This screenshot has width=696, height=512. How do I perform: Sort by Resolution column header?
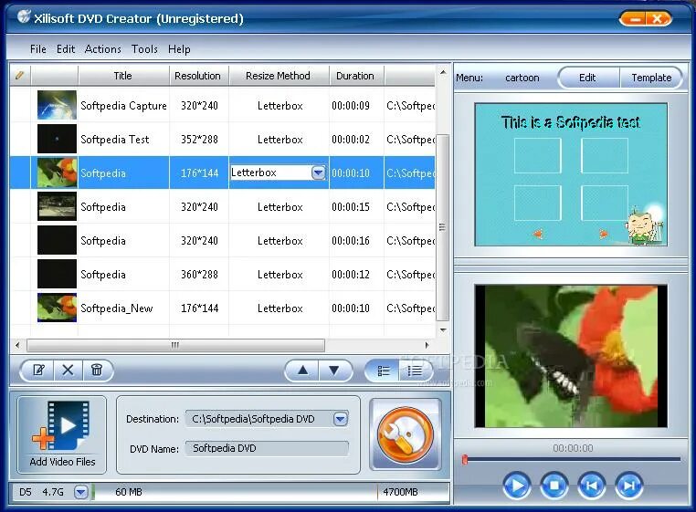click(x=198, y=76)
